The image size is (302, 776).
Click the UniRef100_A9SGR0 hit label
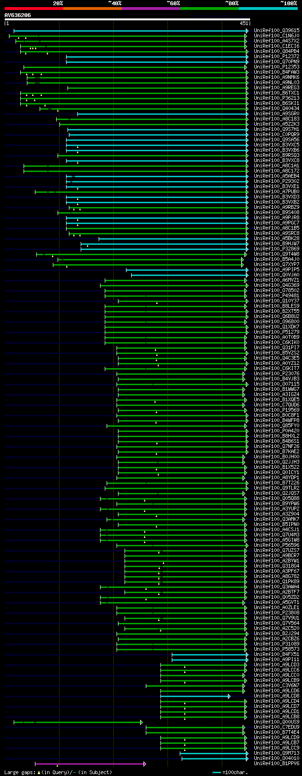coord(277,113)
